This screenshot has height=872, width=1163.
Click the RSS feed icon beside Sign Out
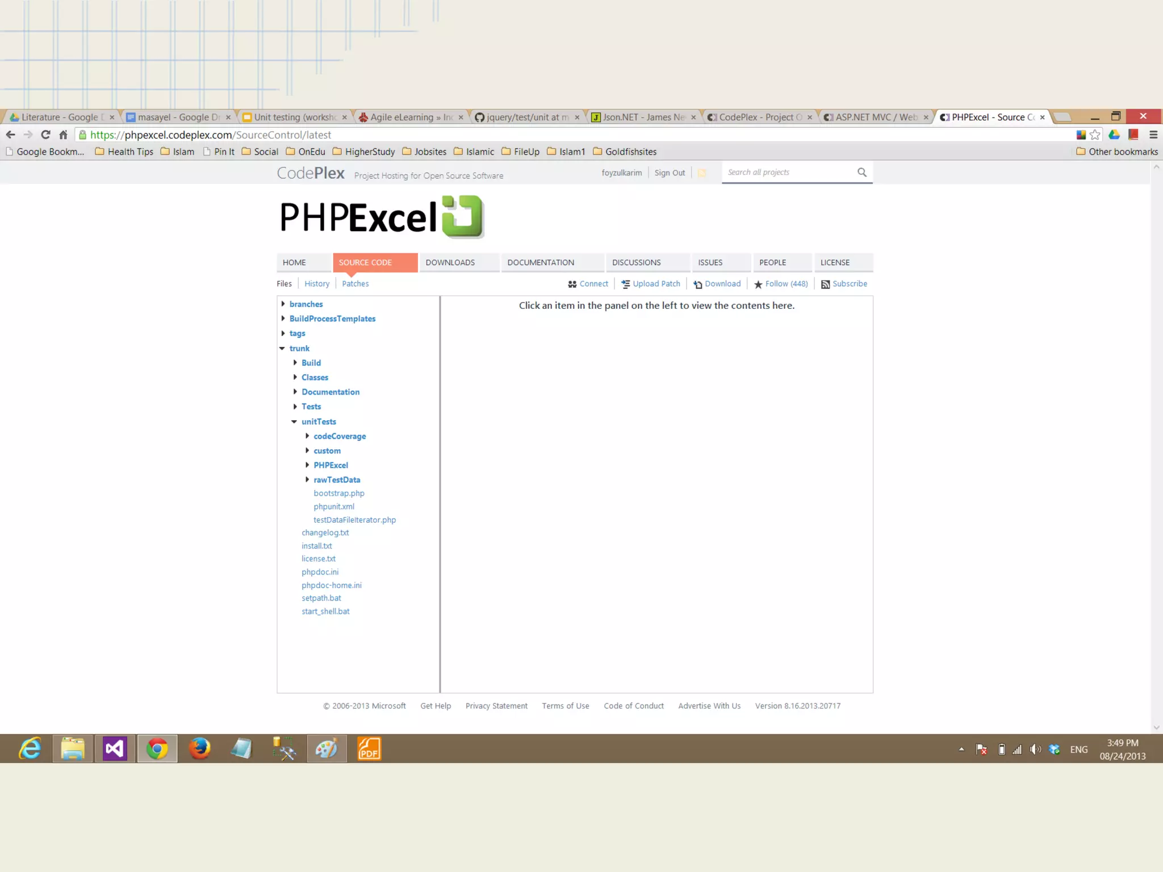pos(702,173)
